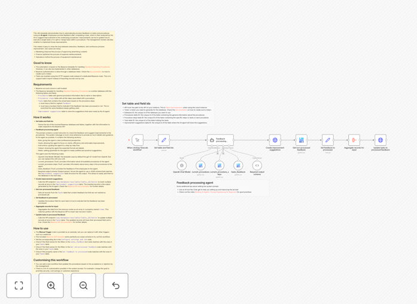Open the 'Aggregate records for input' node
Viewport: 417px width, 304px height.
[x=354, y=140]
